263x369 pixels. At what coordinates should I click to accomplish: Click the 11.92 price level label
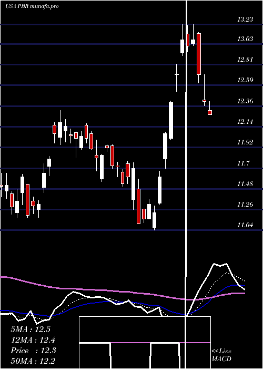coord(245,142)
